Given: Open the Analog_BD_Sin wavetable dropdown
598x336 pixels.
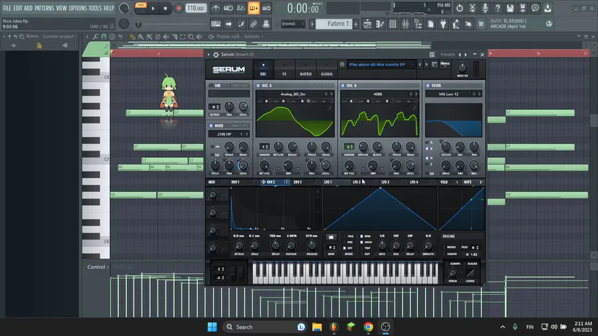Looking at the screenshot, I should [293, 94].
